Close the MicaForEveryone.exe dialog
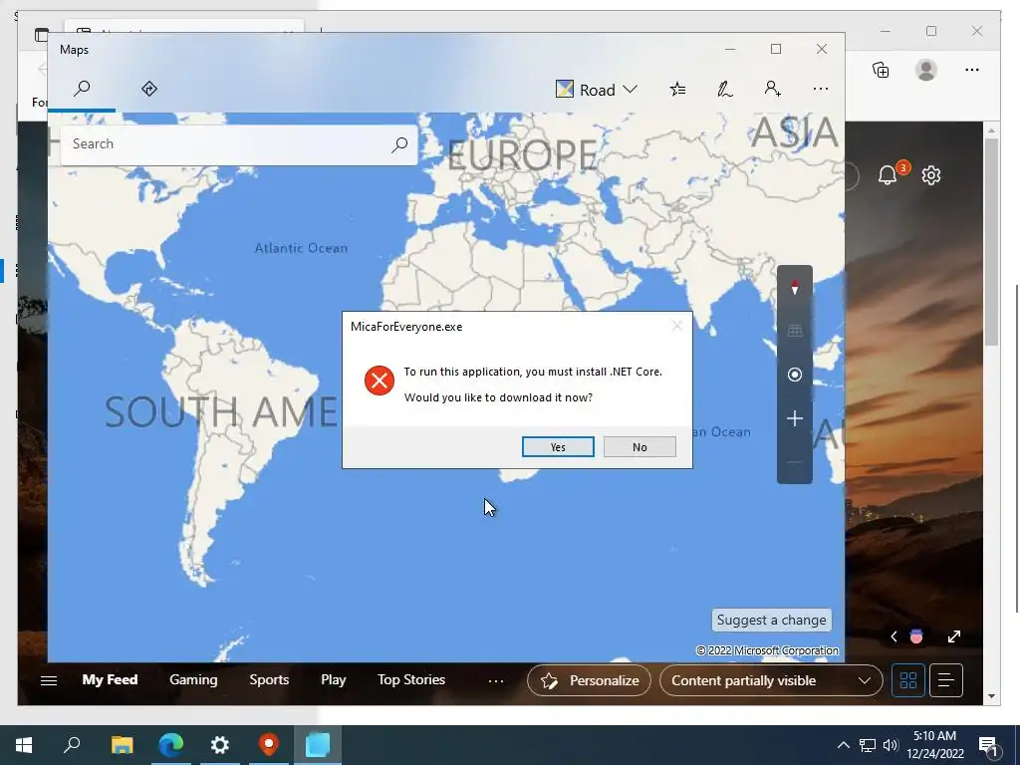 [677, 326]
